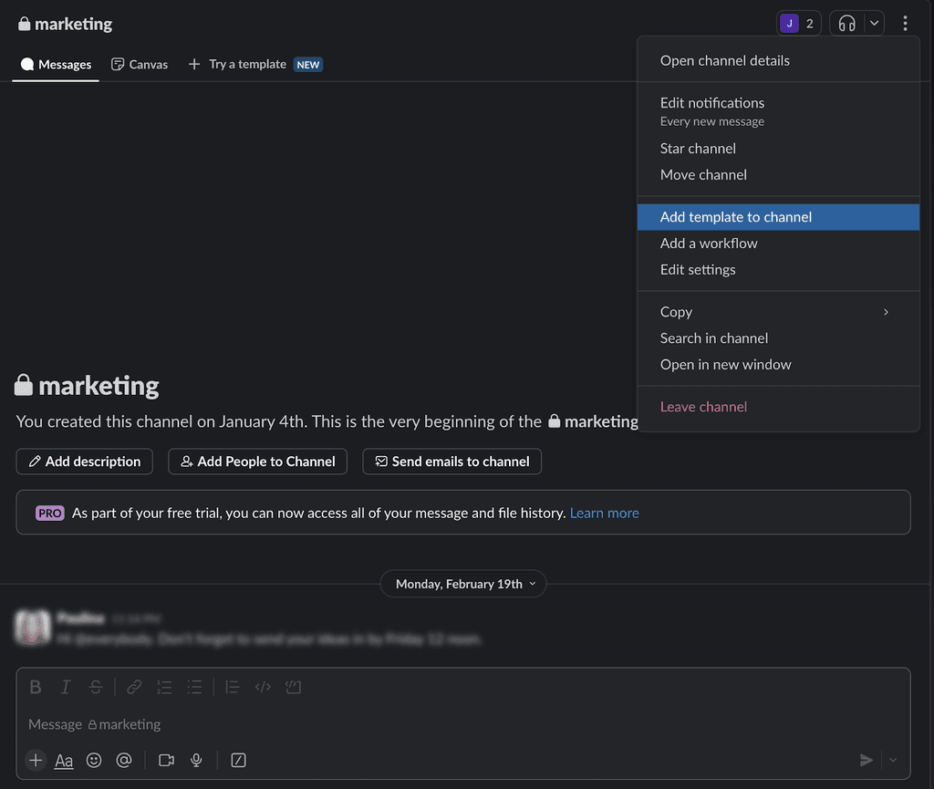The image size is (934, 789).
Task: Open the Learn more link
Action: pyautogui.click(x=604, y=513)
